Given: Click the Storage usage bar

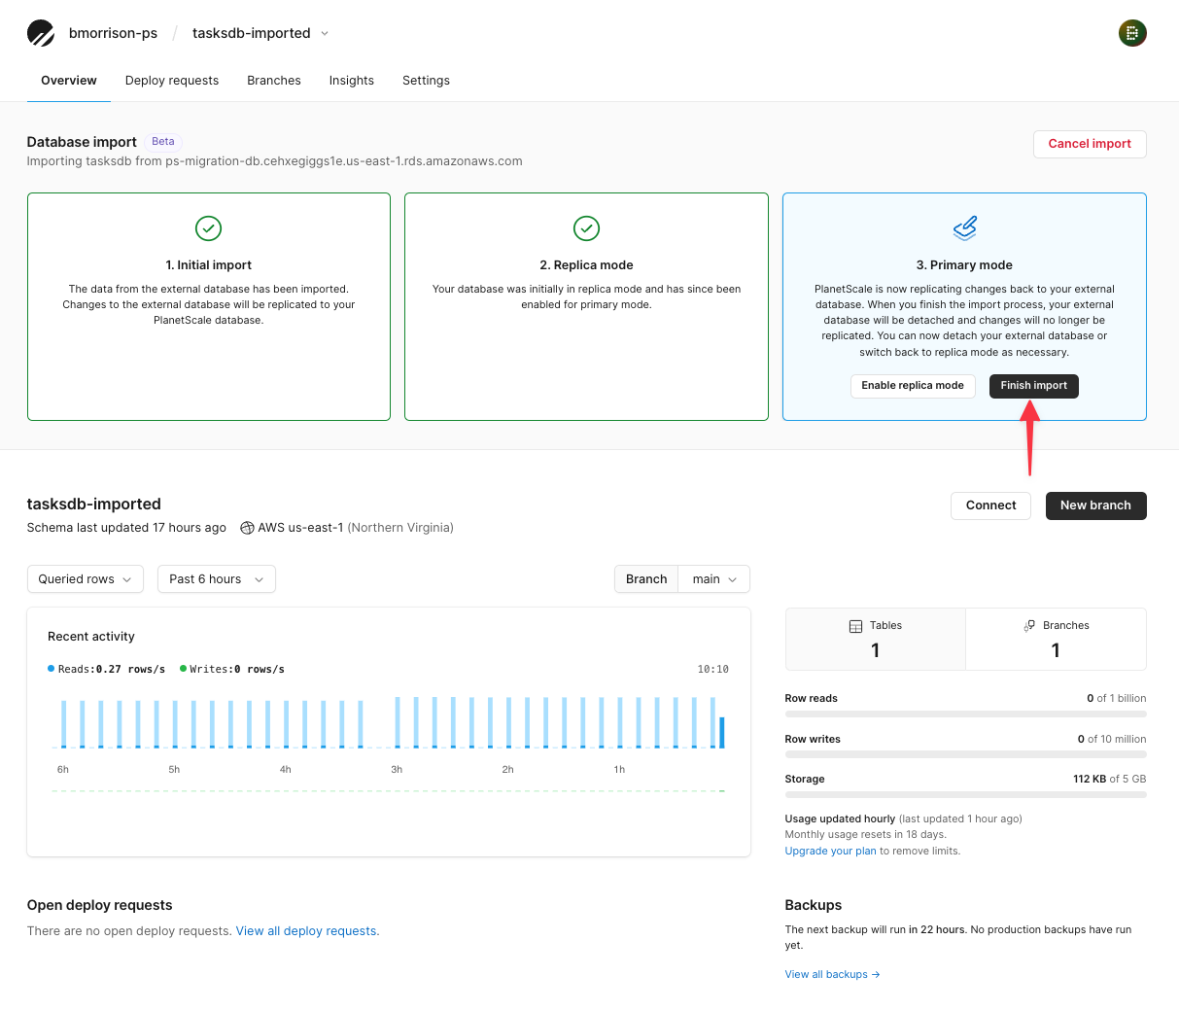Looking at the screenshot, I should (x=965, y=794).
